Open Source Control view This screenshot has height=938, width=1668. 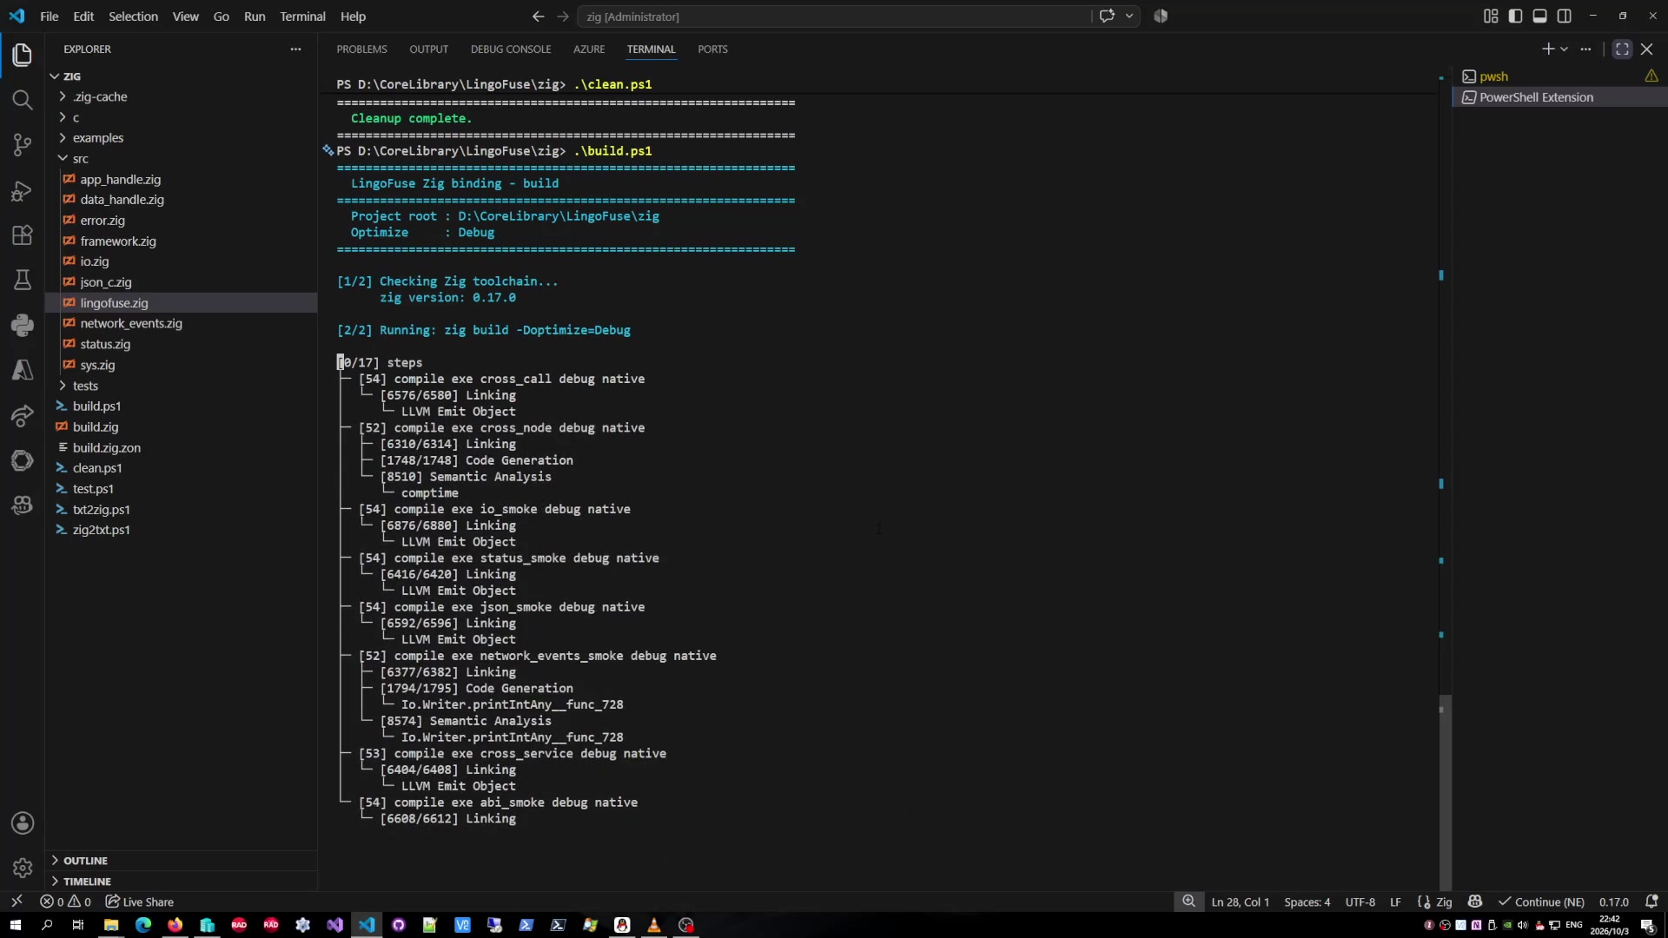(23, 145)
